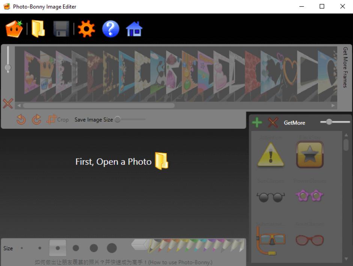Image resolution: width=353 pixels, height=266 pixels.
Task: Click GetMore for more stickers
Action: (294, 123)
